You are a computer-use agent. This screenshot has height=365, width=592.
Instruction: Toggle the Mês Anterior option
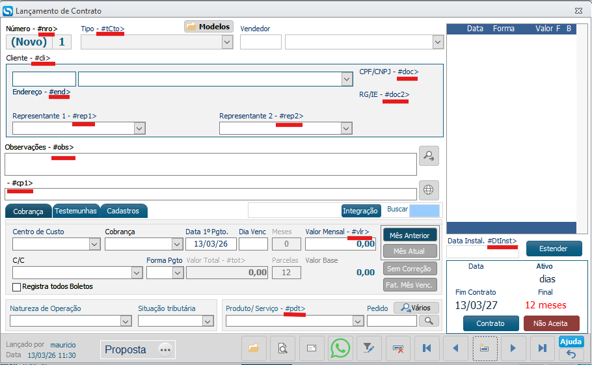click(x=409, y=235)
